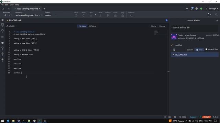This screenshot has width=220, height=123.
Task: Switch to the Diff View tab
Action: point(92,26)
